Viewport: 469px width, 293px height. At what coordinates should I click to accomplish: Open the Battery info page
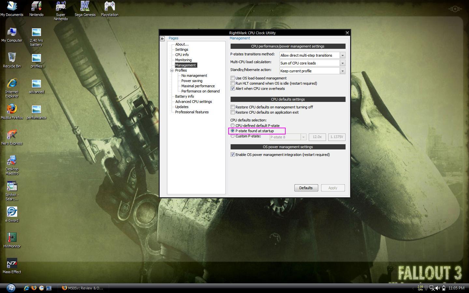tap(184, 96)
